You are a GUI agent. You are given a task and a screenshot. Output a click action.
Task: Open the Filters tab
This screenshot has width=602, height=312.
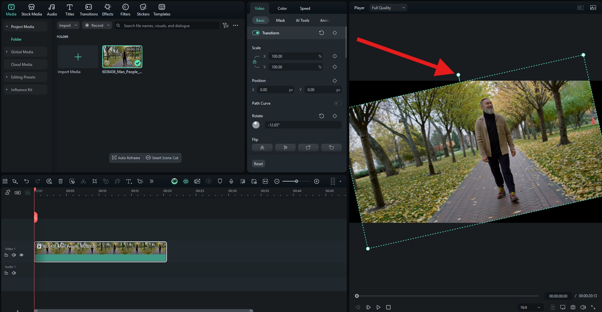[x=125, y=10]
